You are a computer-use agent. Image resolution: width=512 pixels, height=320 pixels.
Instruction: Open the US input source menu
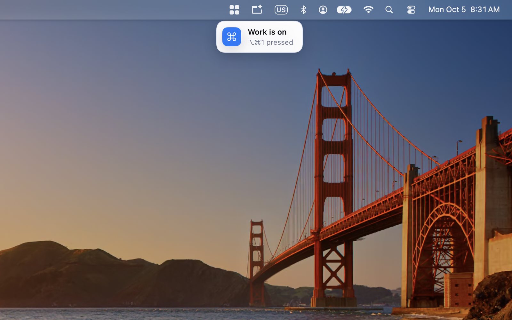point(281,10)
